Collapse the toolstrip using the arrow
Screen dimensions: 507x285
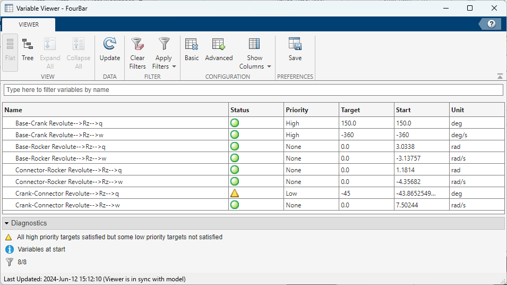click(500, 76)
